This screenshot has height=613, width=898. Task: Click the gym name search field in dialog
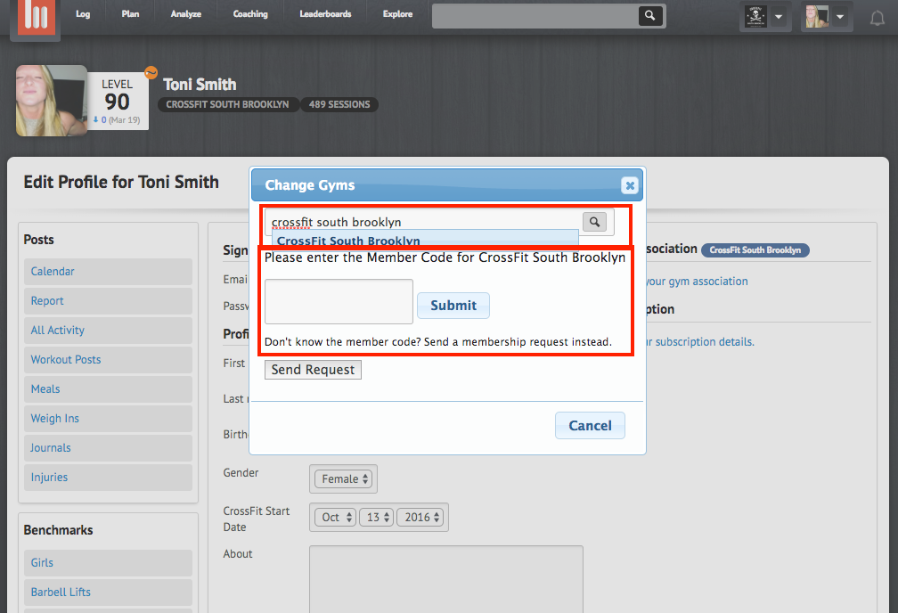point(424,222)
